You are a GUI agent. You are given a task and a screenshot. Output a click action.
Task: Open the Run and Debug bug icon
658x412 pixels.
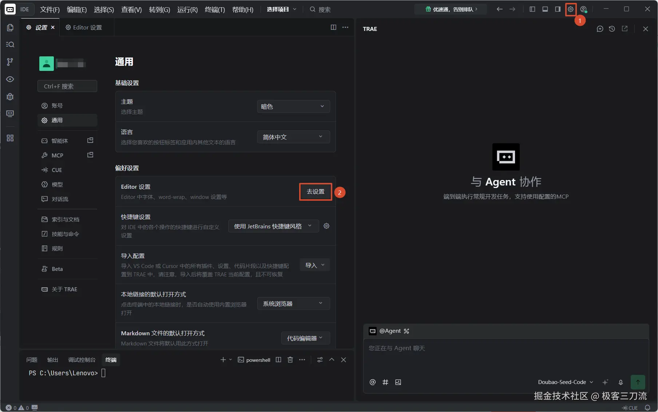10,97
